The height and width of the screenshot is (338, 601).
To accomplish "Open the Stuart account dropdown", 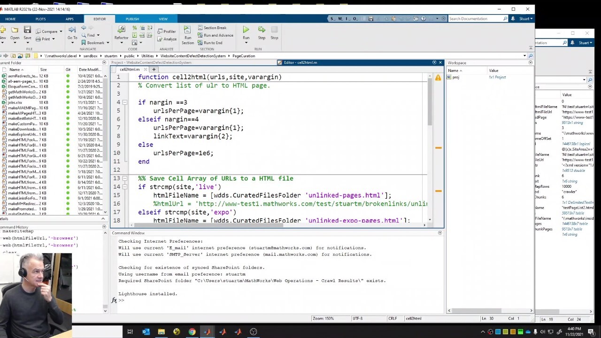I will point(526,19).
